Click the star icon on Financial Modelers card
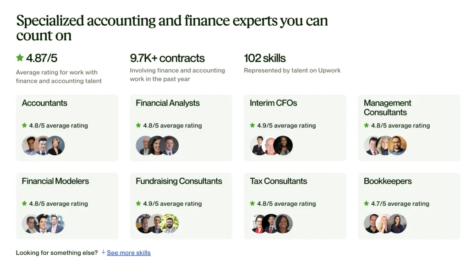 [24, 203]
